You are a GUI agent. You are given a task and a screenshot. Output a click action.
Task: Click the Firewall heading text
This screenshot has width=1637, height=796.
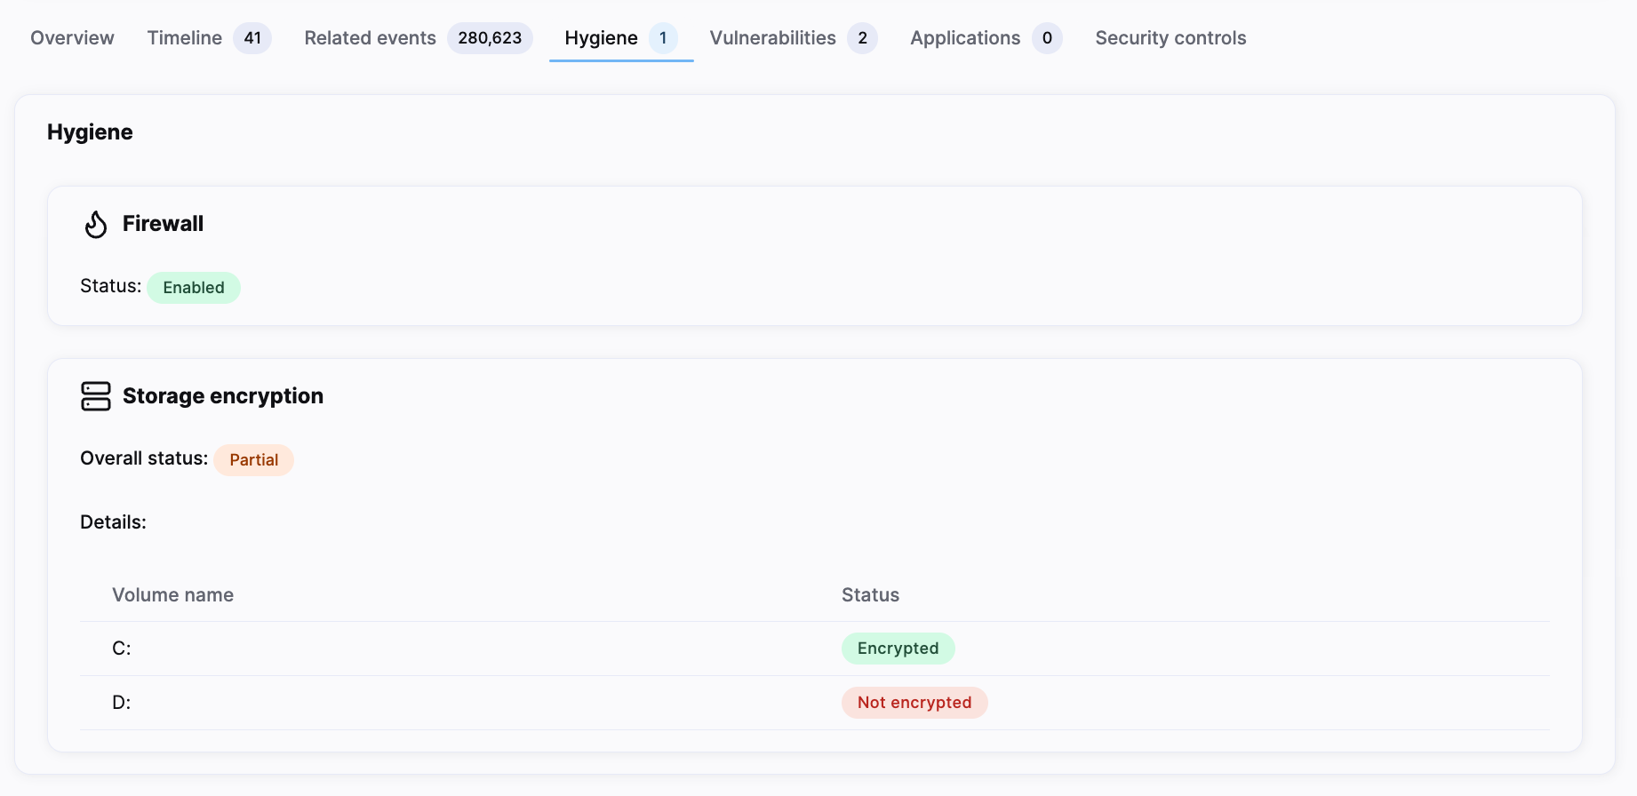coord(163,224)
